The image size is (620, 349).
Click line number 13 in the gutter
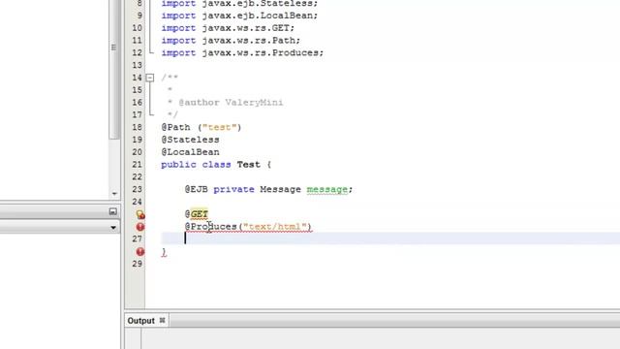click(x=137, y=65)
